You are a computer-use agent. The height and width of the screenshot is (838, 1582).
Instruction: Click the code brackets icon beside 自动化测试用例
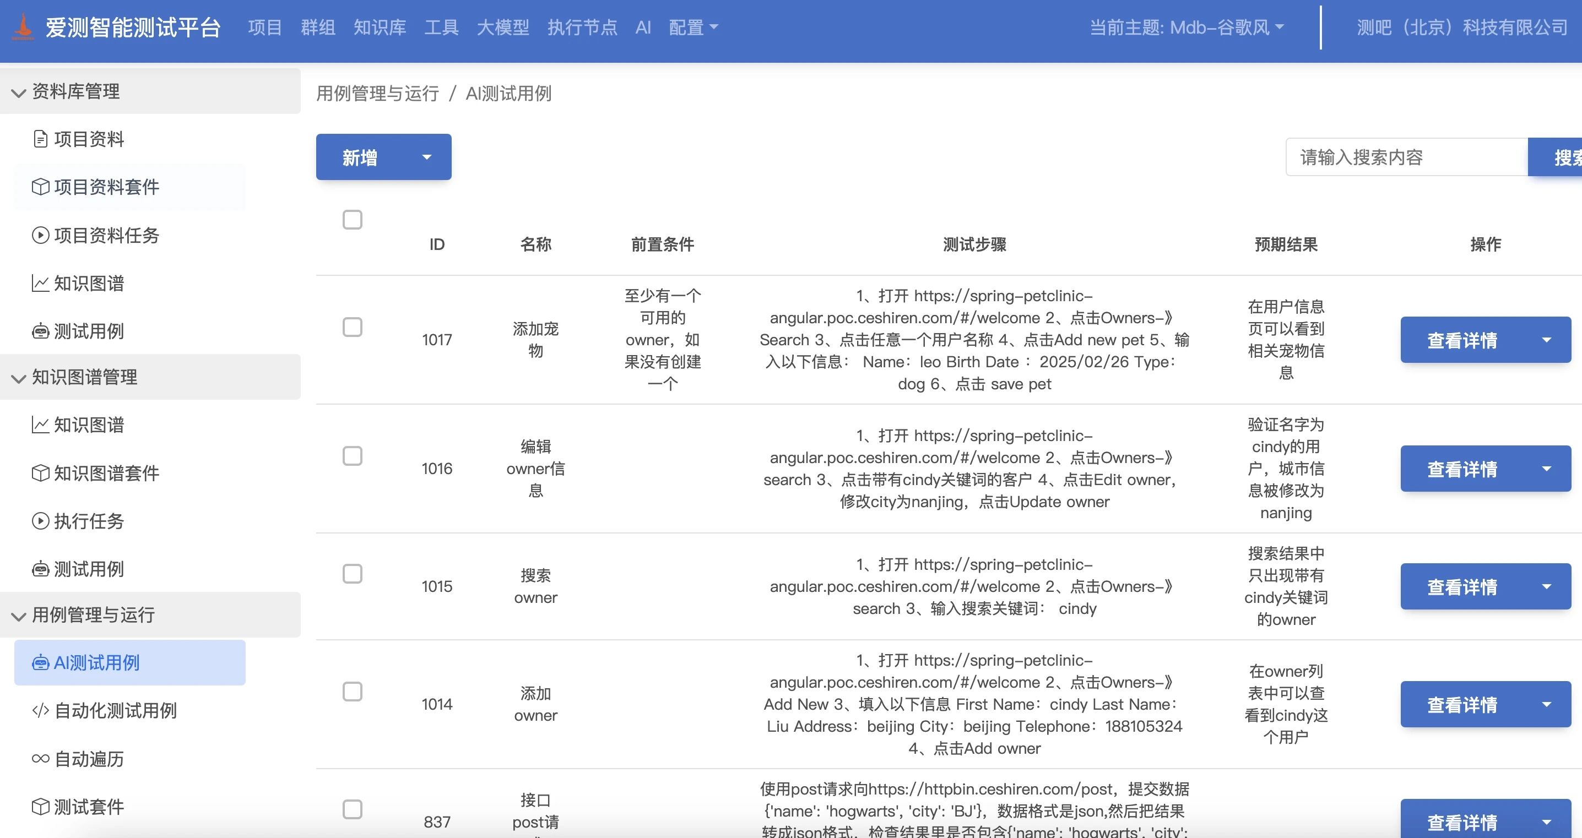point(40,711)
